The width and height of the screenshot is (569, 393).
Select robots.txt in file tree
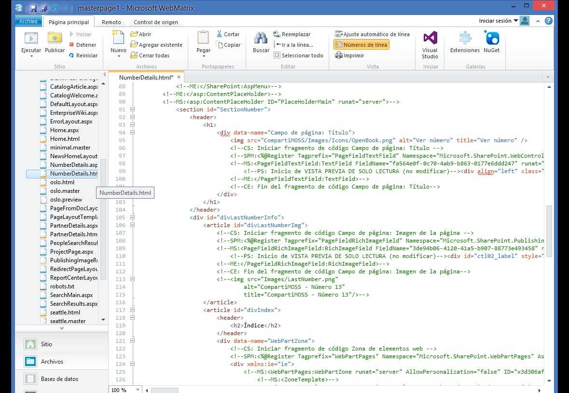(62, 286)
